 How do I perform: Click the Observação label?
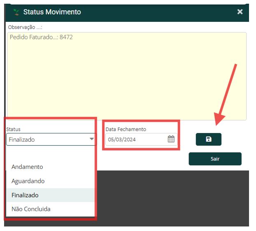click(25, 27)
